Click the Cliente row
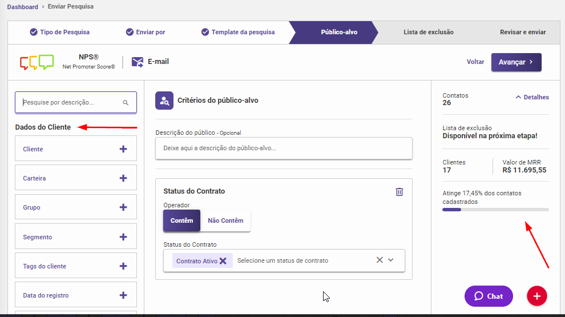This screenshot has height=317, width=565. [76, 149]
